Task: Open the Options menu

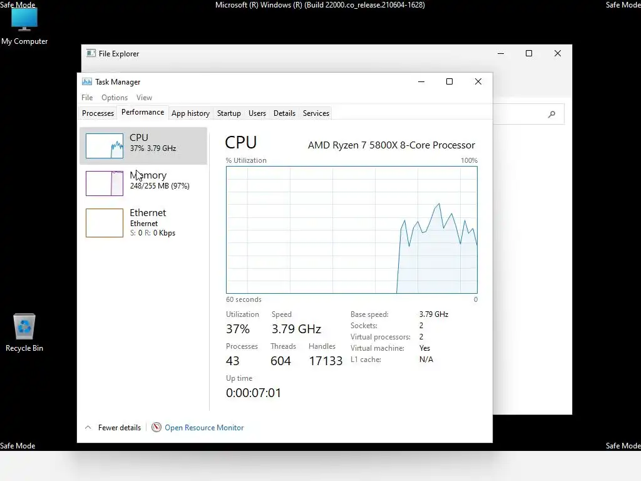Action: point(115,98)
